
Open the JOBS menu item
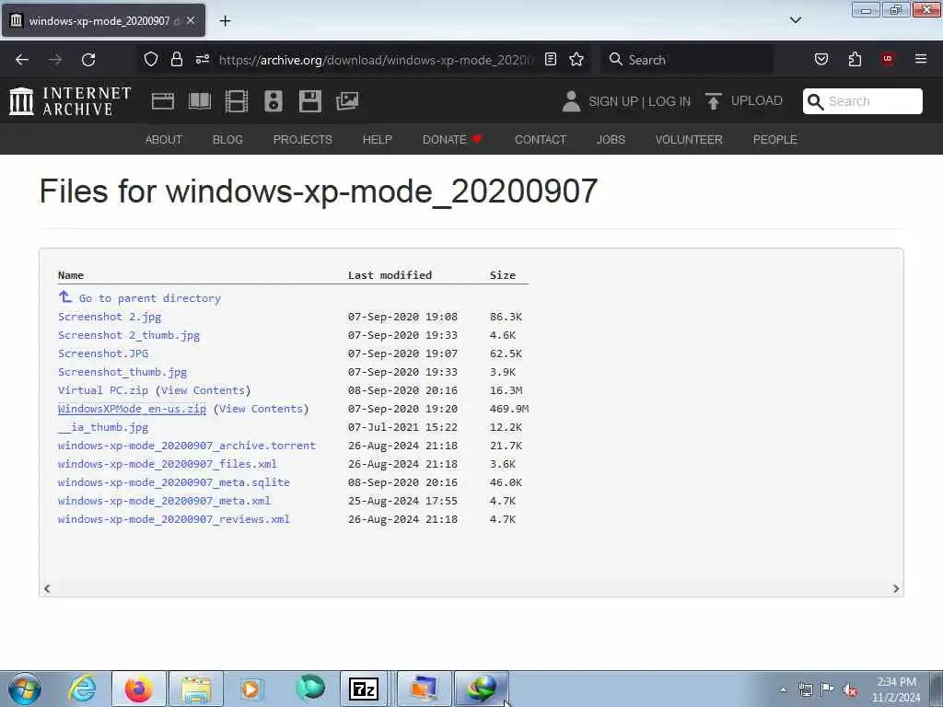click(611, 140)
